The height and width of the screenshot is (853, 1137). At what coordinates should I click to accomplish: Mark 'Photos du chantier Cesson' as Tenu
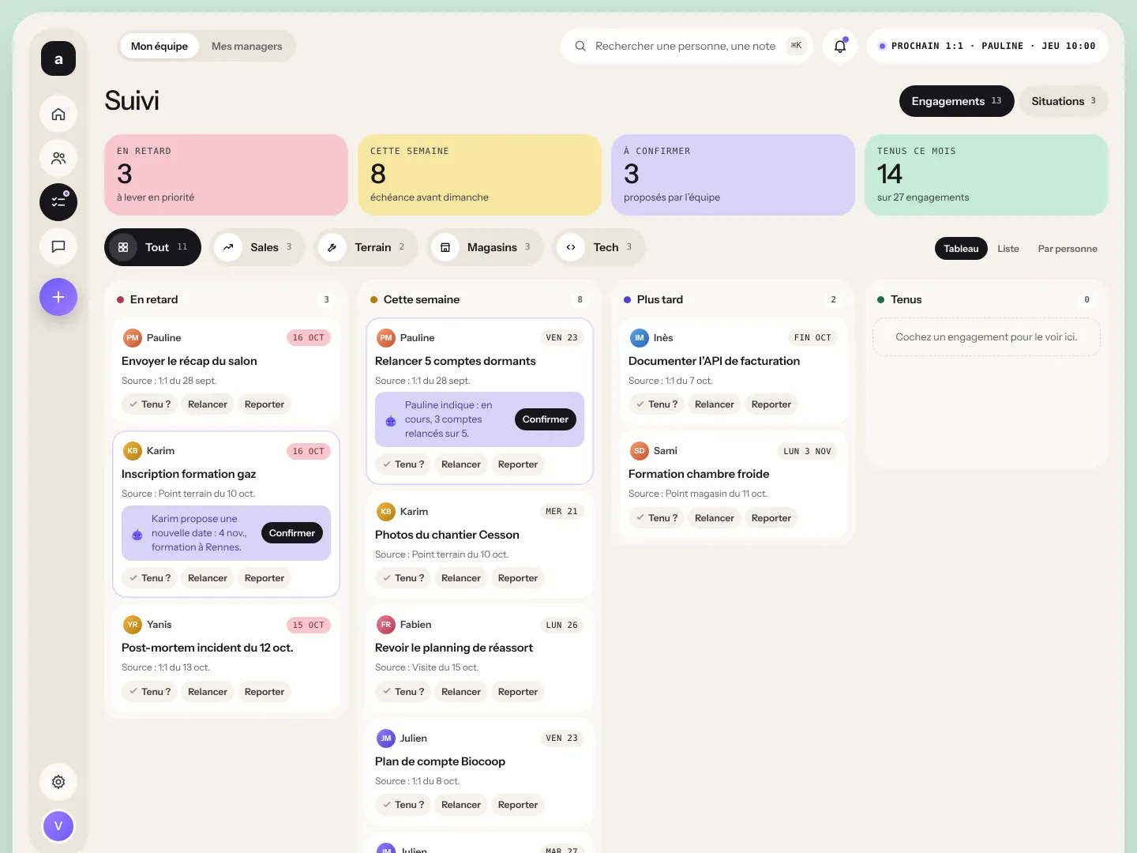[x=403, y=578]
